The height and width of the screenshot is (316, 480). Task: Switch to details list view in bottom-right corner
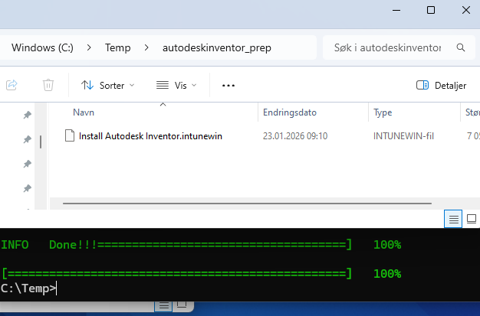[454, 219]
